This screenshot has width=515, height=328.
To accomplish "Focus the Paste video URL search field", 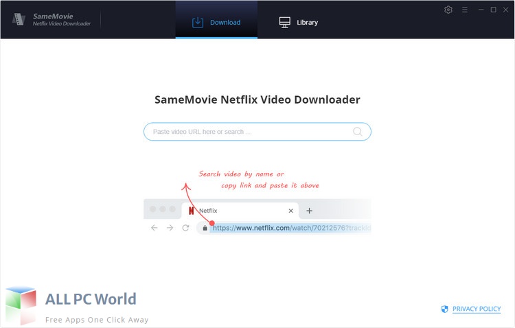I will [257, 132].
